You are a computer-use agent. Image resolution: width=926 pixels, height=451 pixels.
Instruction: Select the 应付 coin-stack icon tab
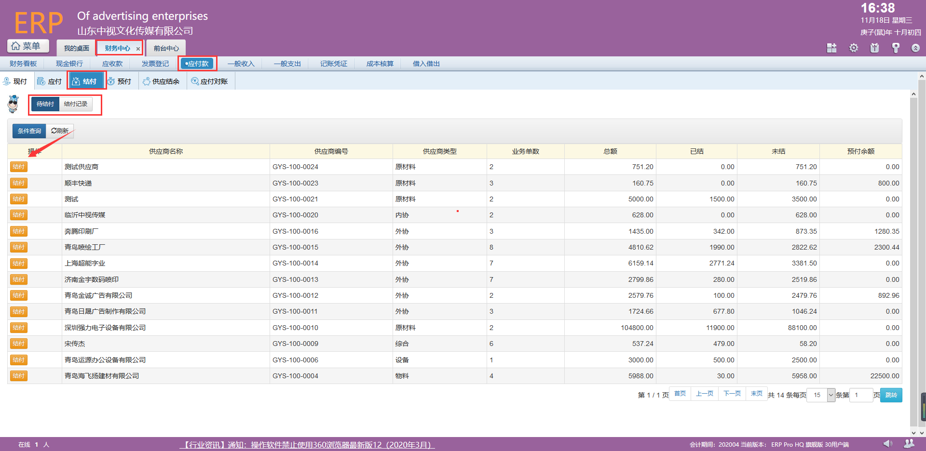(x=50, y=81)
